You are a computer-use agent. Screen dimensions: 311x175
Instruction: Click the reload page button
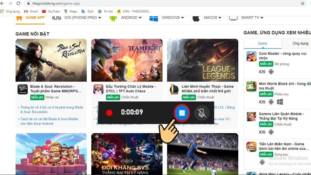pos(18,3)
